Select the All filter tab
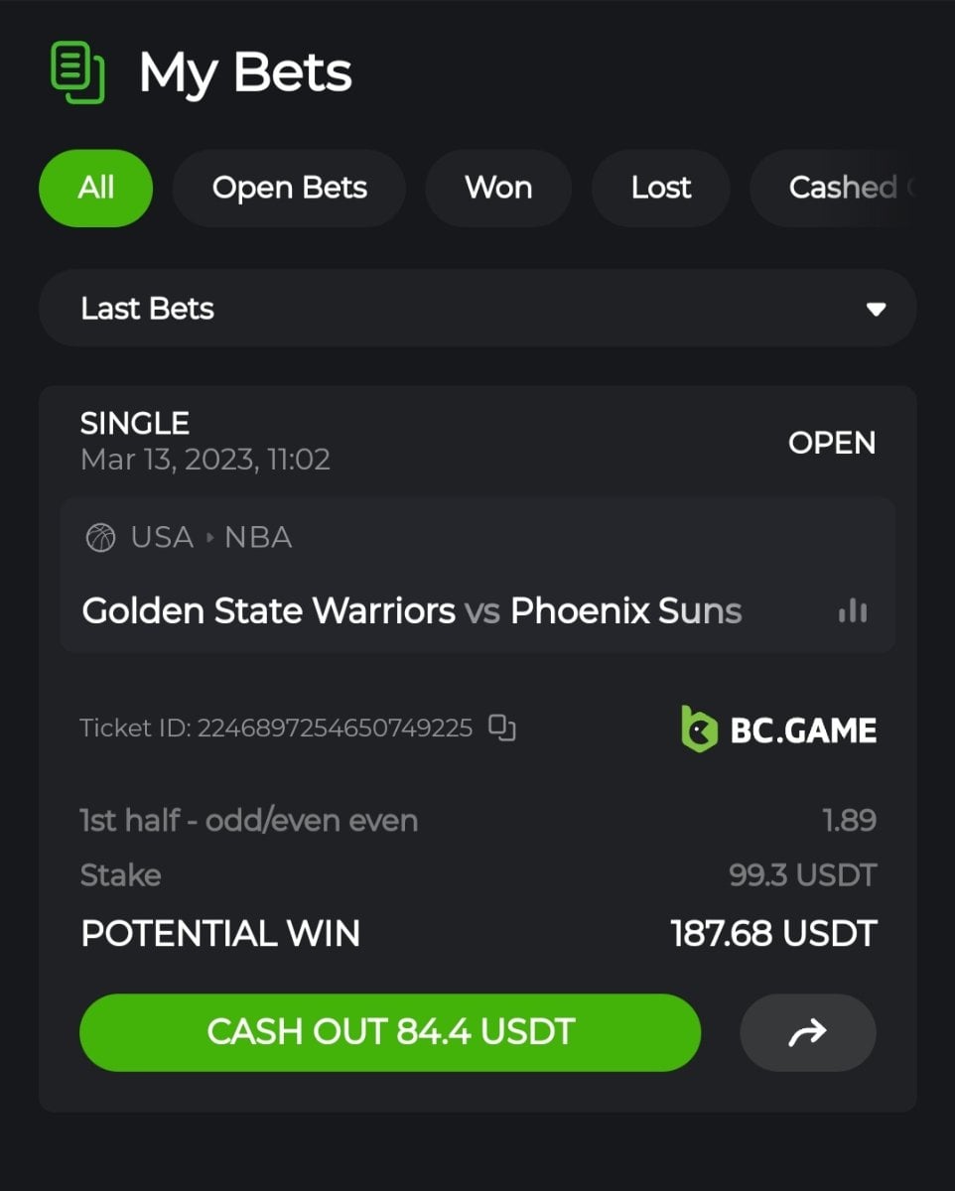Screen dimensions: 955x1191 point(95,188)
